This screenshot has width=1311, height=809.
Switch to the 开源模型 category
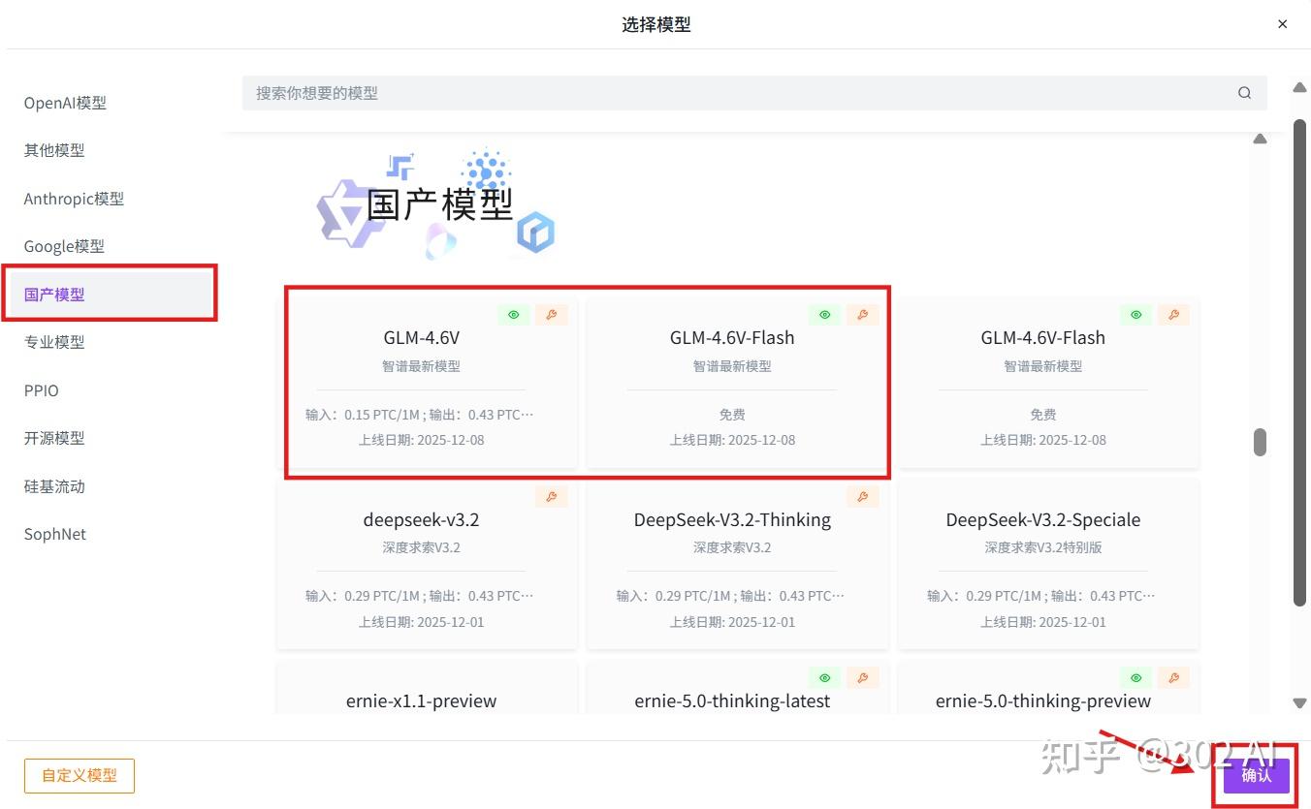tap(54, 438)
